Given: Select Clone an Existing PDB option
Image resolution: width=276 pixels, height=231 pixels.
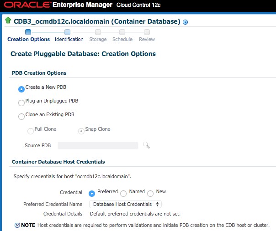Looking at the screenshot, I should tap(21, 117).
